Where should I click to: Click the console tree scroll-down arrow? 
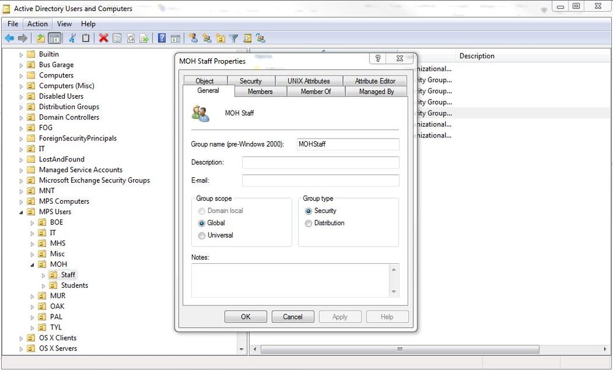click(x=242, y=349)
